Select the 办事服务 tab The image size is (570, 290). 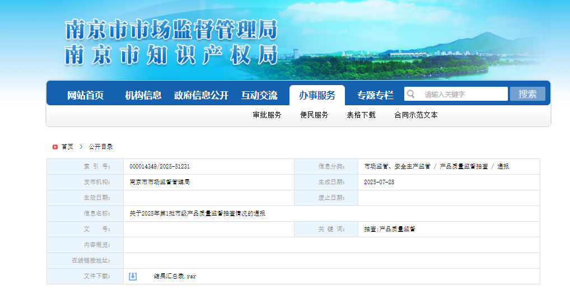tap(317, 95)
